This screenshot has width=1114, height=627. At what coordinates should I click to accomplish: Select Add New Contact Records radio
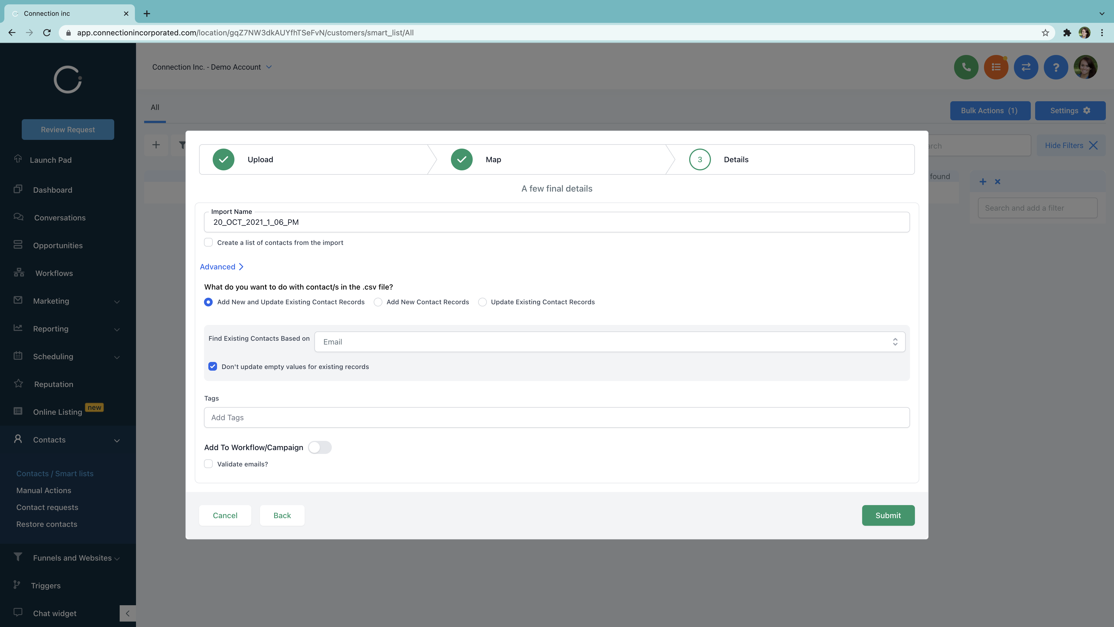click(x=378, y=302)
